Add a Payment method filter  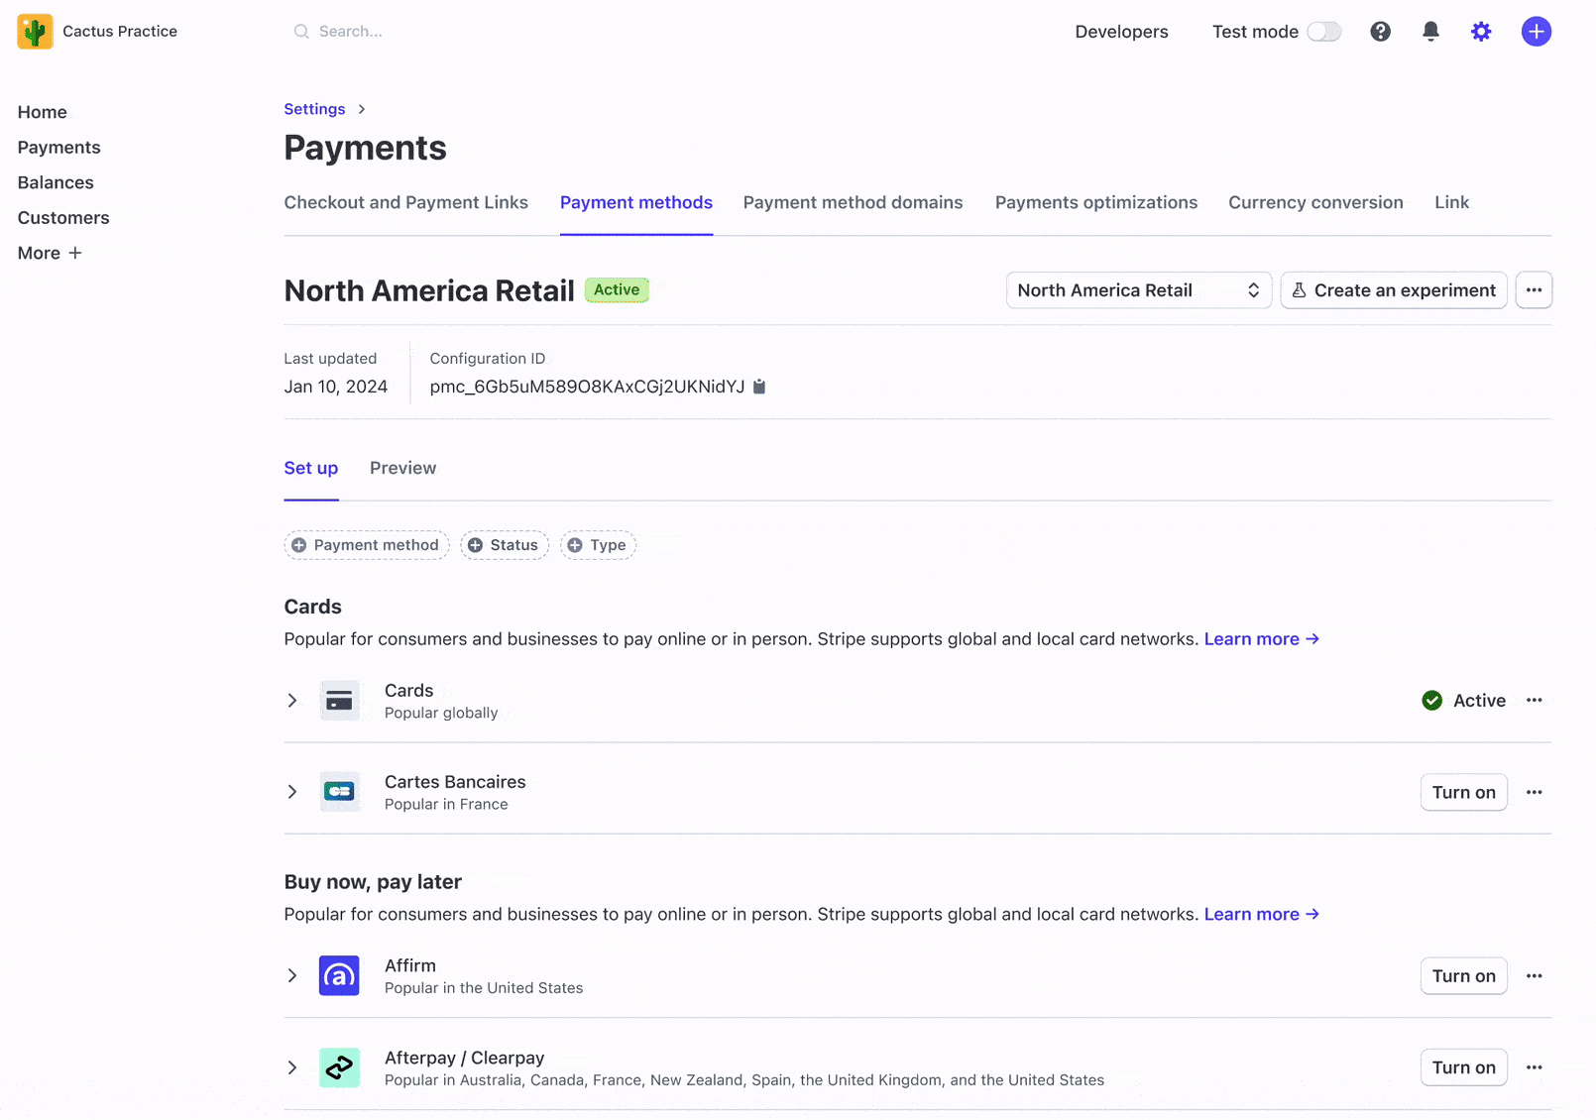click(367, 545)
